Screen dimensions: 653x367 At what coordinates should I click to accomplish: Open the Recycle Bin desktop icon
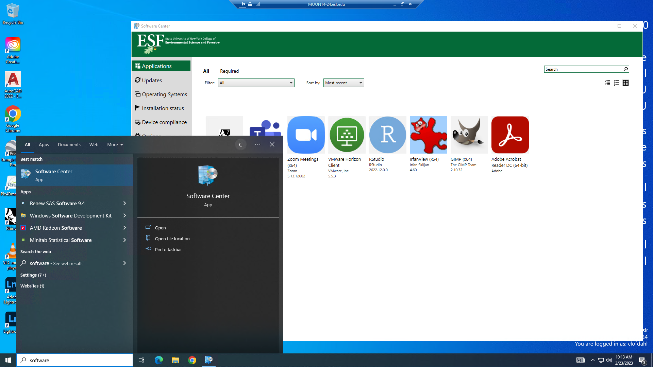pos(13,14)
